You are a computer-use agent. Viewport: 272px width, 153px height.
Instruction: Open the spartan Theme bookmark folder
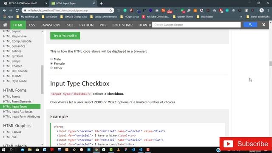click(183, 17)
